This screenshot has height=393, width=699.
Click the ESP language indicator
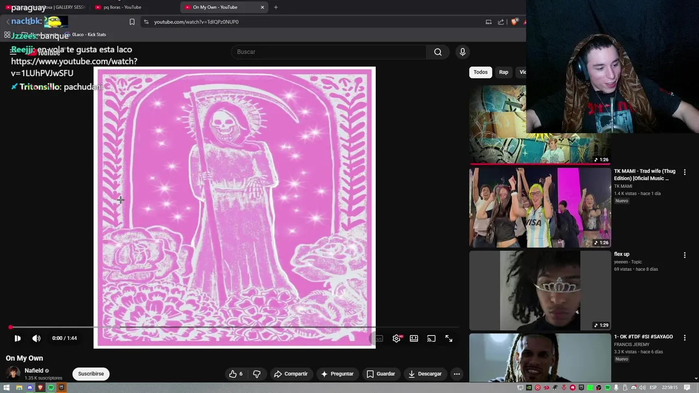coord(653,388)
